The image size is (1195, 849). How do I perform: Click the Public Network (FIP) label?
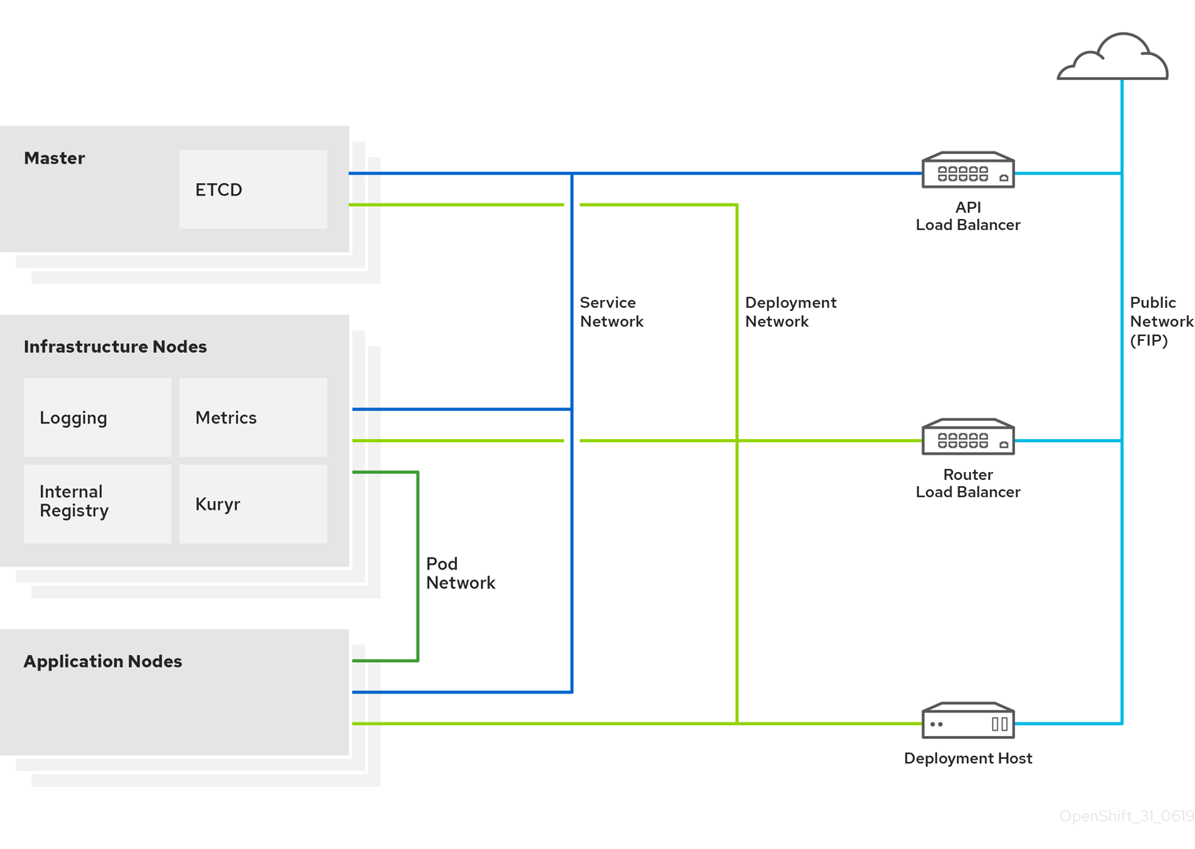pyautogui.click(x=1161, y=320)
